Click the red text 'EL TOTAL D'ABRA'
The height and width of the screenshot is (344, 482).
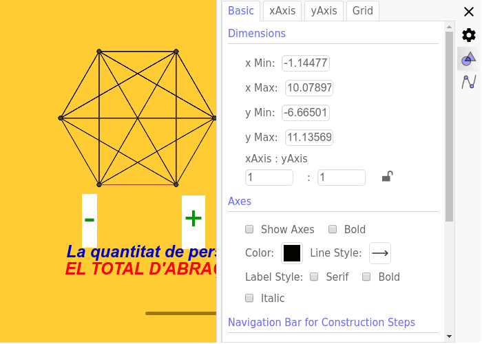click(x=141, y=269)
